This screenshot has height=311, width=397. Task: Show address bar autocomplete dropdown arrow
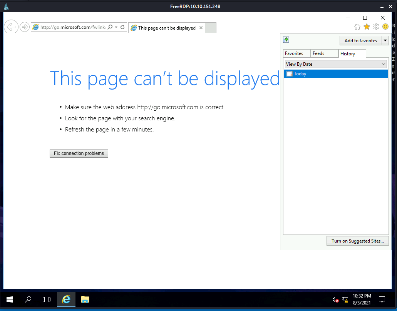(x=116, y=27)
